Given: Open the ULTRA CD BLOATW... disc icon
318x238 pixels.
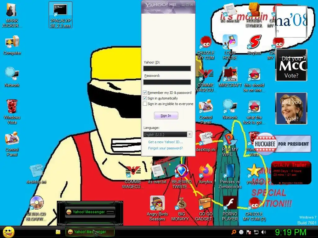Looking at the screenshot, I should [x=36, y=209].
